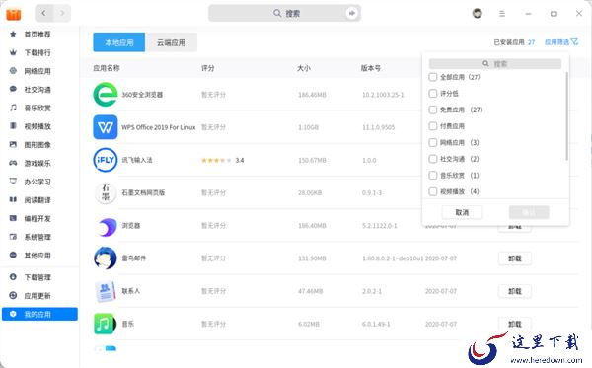Click the 大小 column header
Viewport: 592px width, 368px height.
[x=304, y=68]
